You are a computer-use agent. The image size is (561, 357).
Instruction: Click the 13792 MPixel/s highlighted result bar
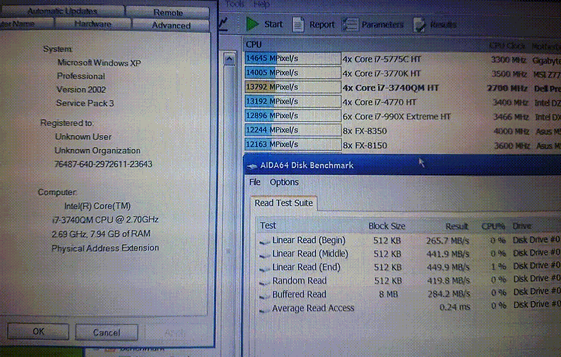[x=292, y=87]
